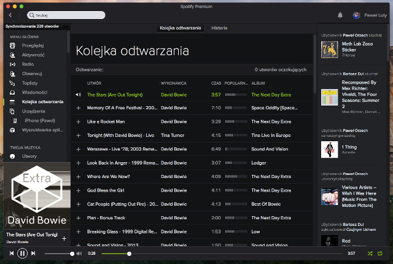This screenshot has width=393, height=264.
Task: Save current song with plus icon
Action: 64,238
